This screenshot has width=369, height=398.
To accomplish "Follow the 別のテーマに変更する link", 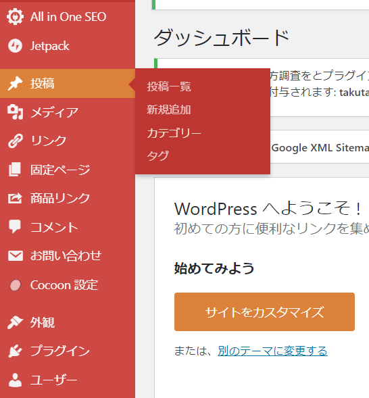I will (x=272, y=351).
